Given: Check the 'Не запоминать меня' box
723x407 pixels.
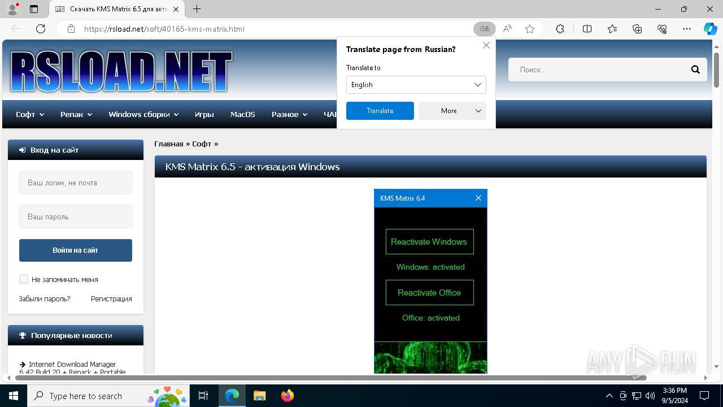Looking at the screenshot, I should (24, 279).
